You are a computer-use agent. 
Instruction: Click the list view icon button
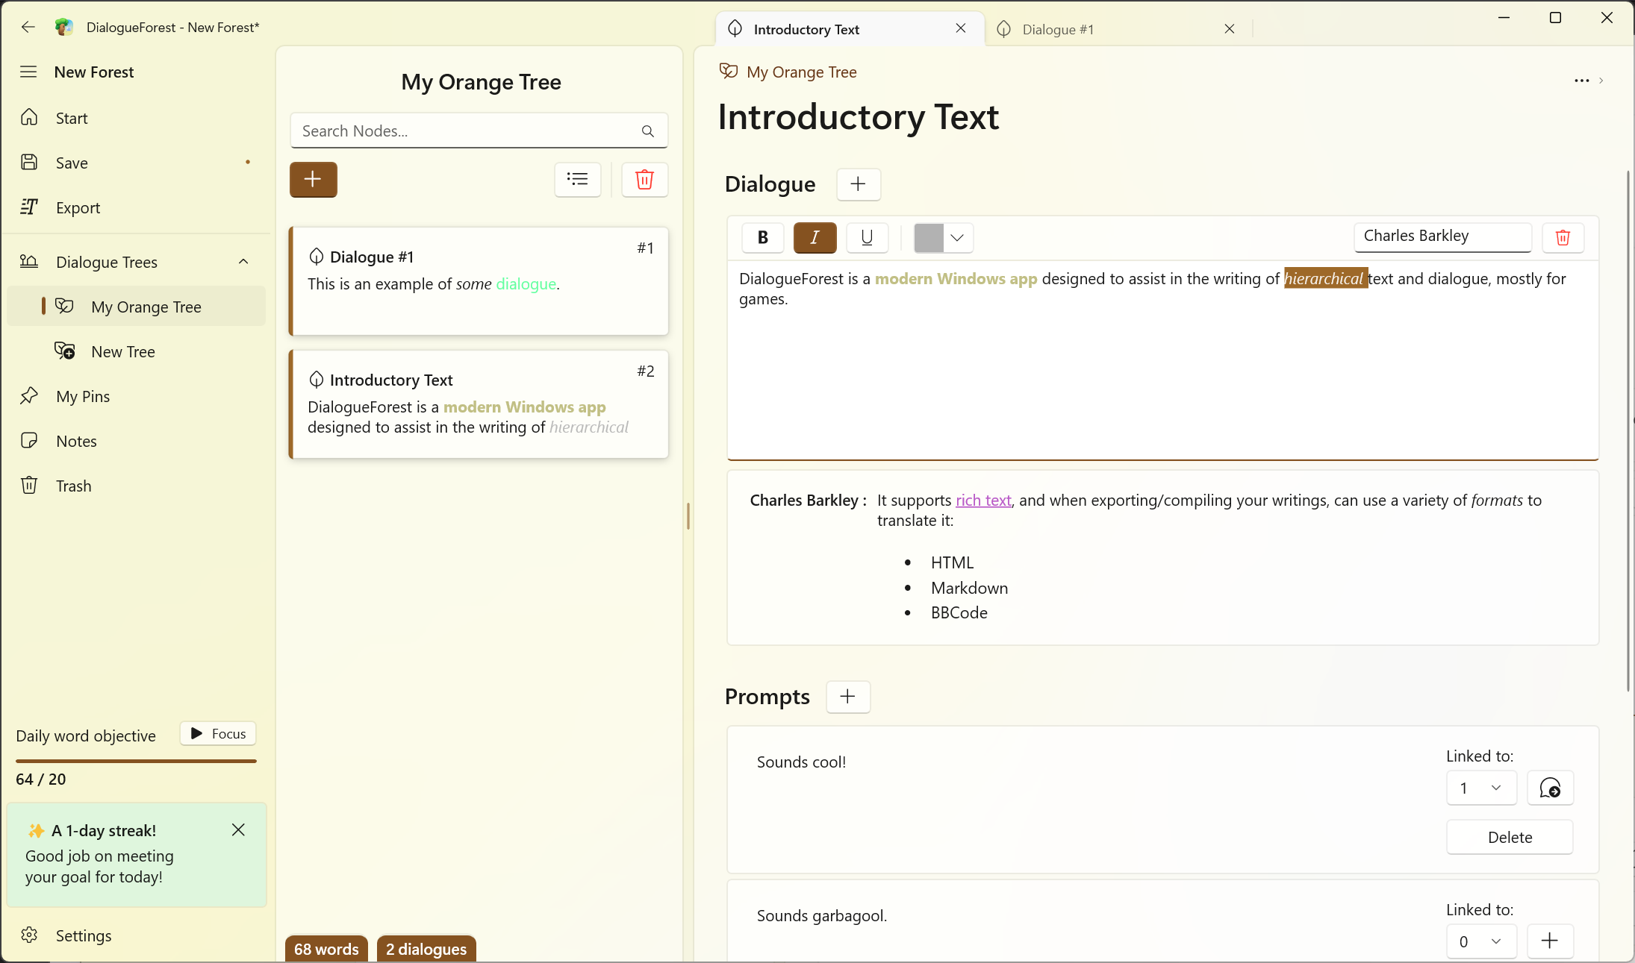click(x=577, y=179)
